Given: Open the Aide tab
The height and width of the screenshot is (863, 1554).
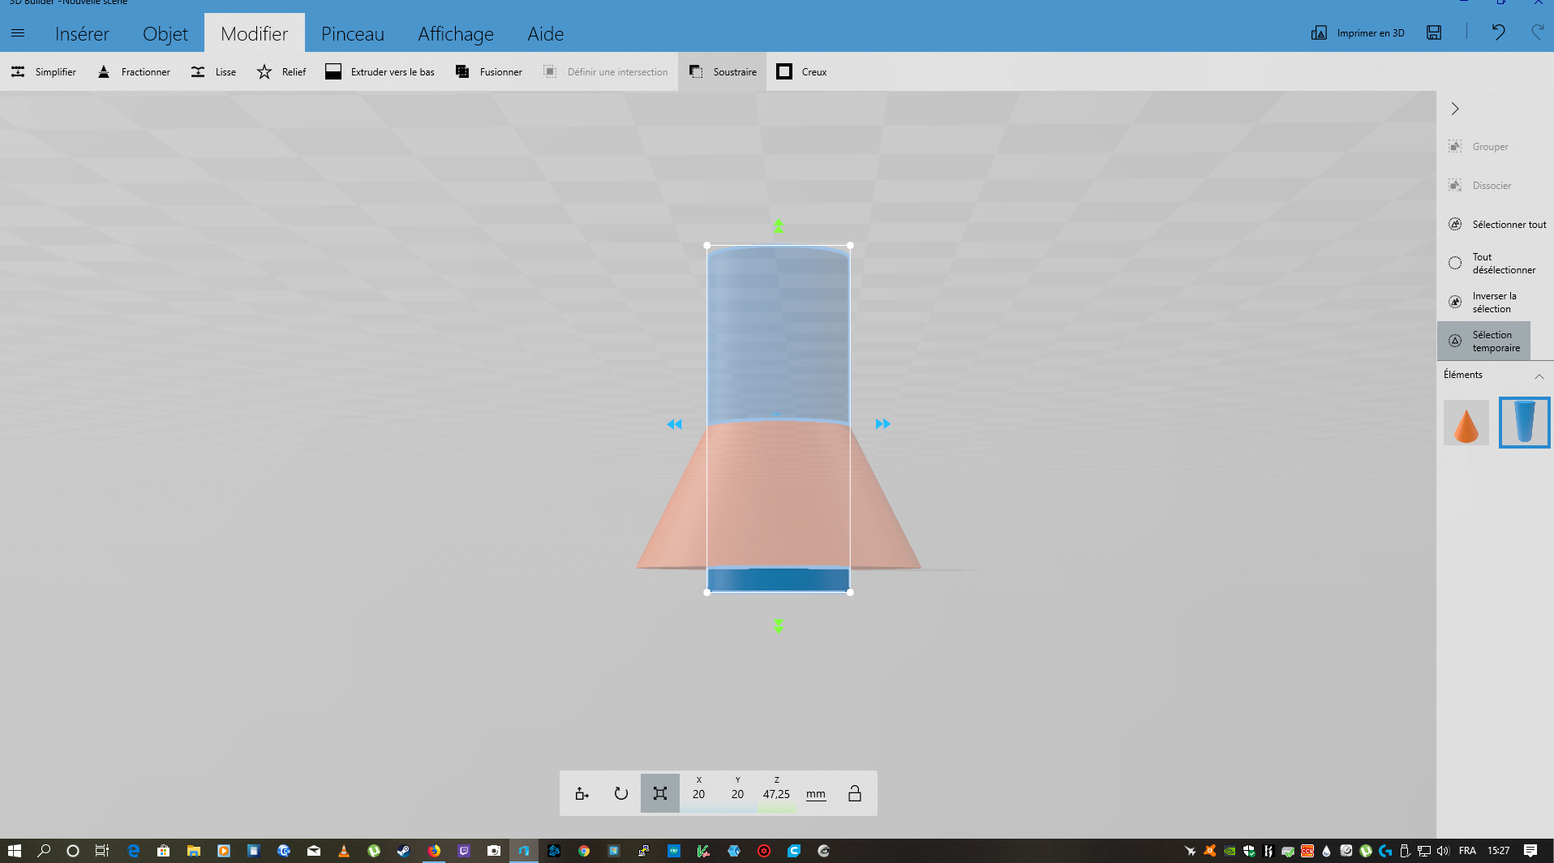Looking at the screenshot, I should pos(546,33).
